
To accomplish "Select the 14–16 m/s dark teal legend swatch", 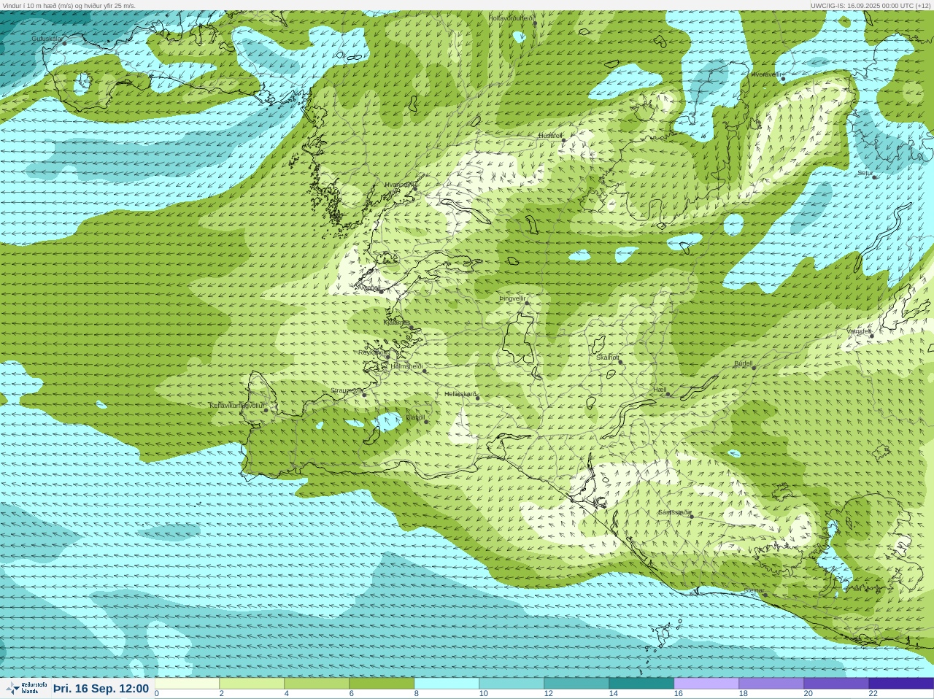I will [641, 684].
